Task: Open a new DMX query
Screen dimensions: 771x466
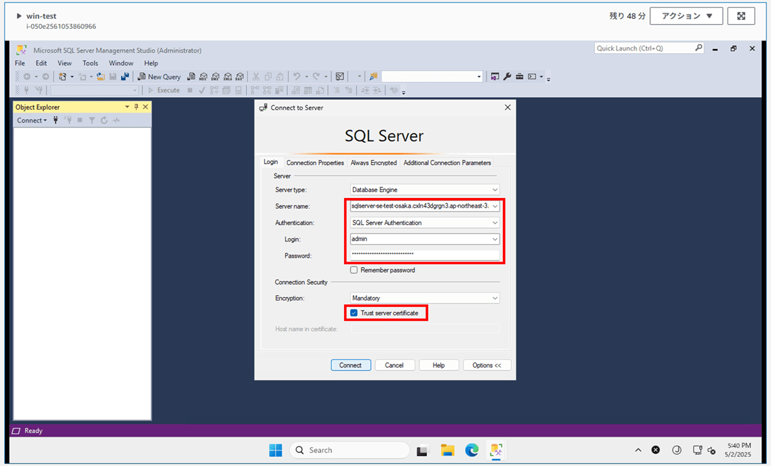Action: click(215, 76)
